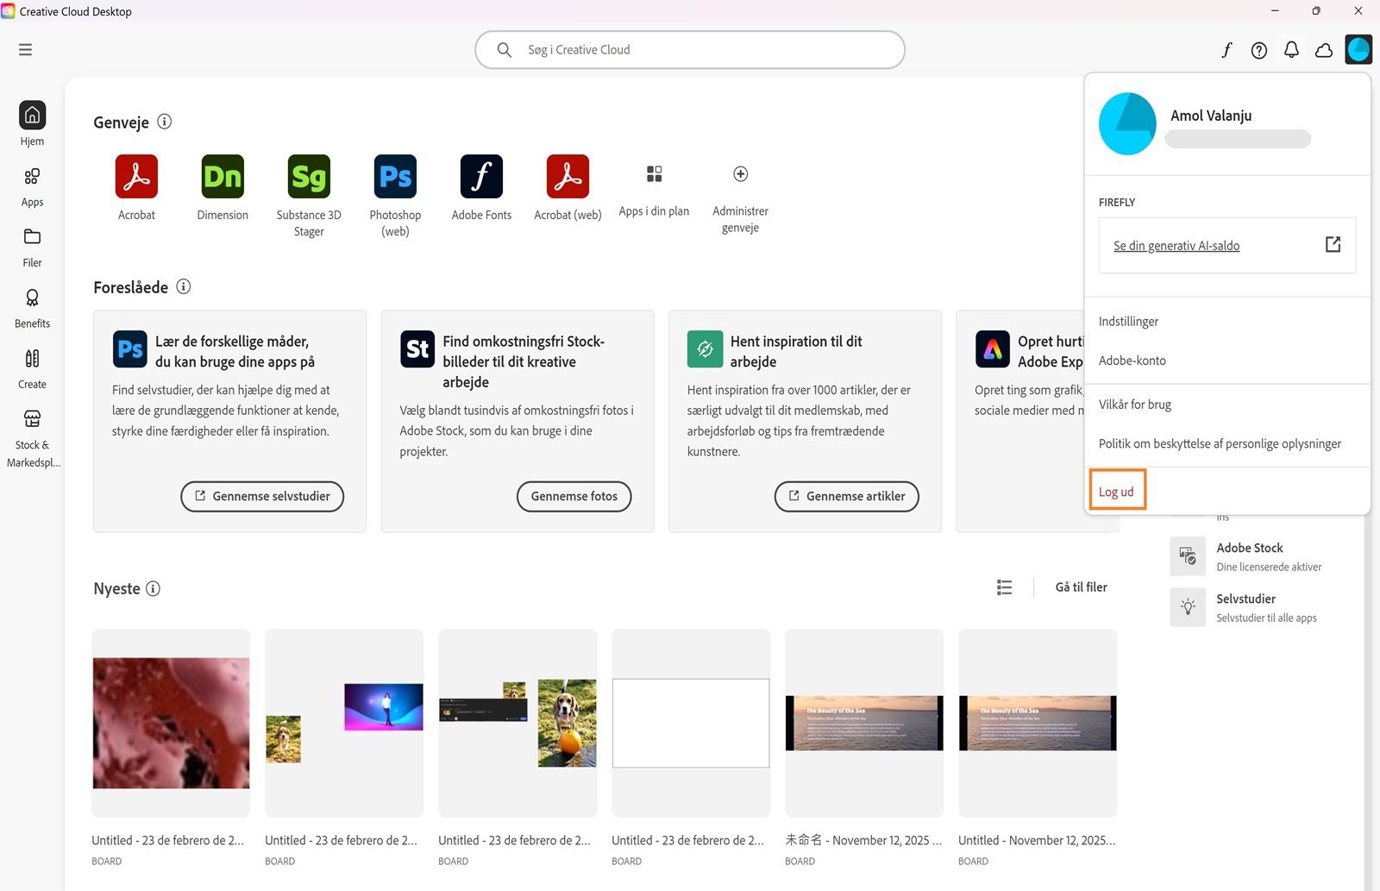This screenshot has width=1380, height=891.
Task: Open the board thumbnail with dog and orange ball
Action: click(x=517, y=723)
